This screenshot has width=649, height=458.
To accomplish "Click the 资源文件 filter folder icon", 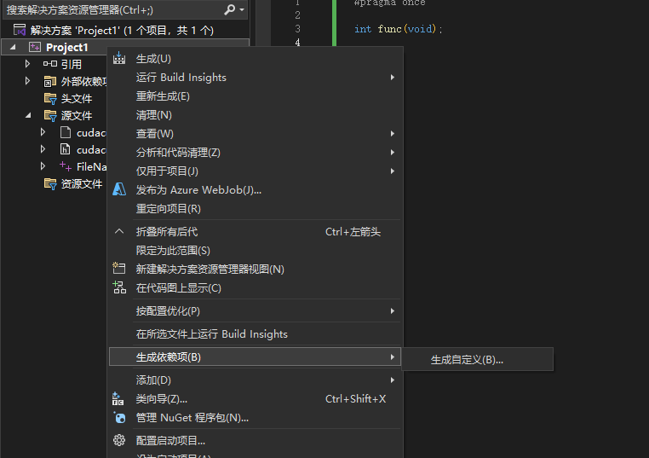I will click(50, 183).
